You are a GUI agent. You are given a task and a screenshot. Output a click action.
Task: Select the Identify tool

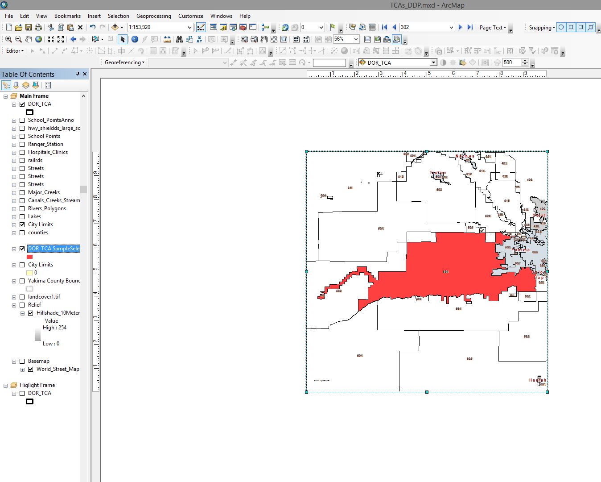tap(135, 39)
